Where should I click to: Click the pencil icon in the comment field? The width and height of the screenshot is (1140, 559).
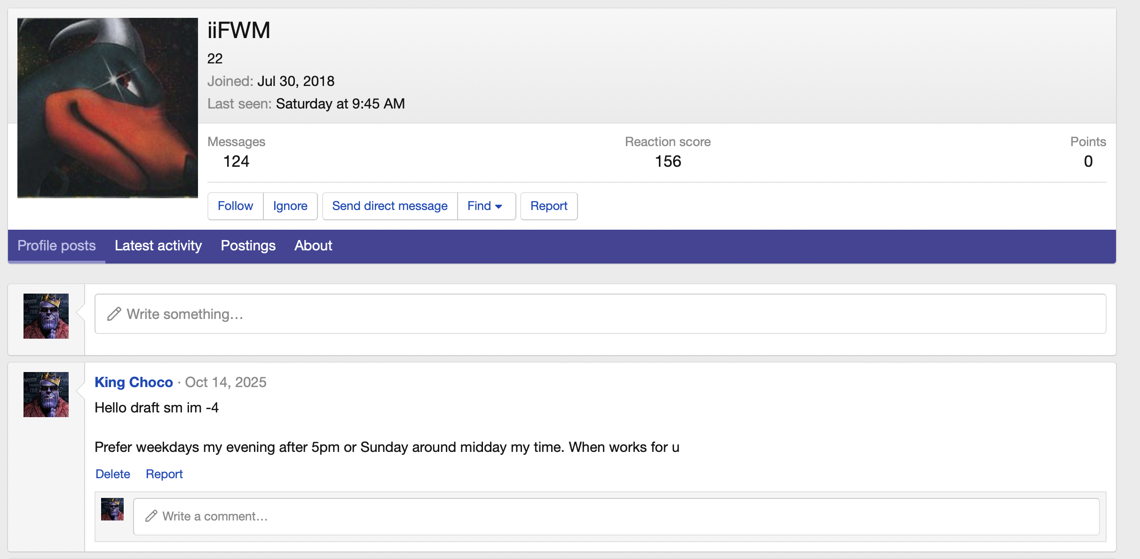(x=151, y=516)
